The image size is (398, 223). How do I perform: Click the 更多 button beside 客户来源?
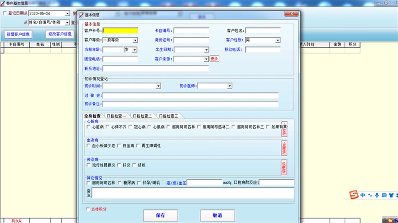click(x=214, y=59)
